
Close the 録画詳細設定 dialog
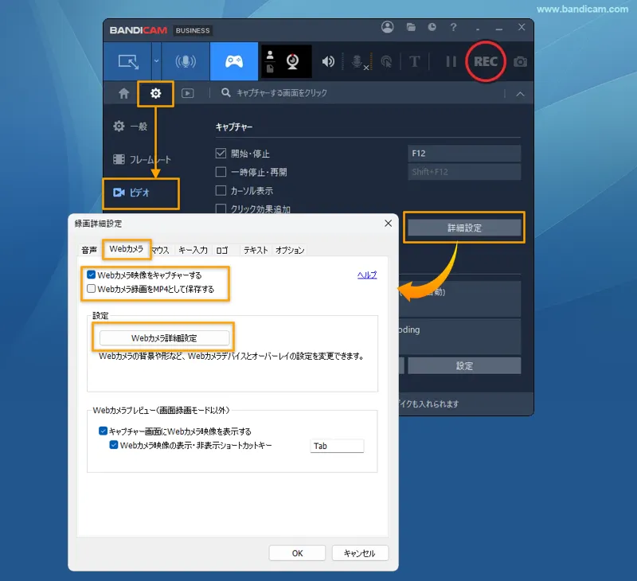tap(388, 224)
